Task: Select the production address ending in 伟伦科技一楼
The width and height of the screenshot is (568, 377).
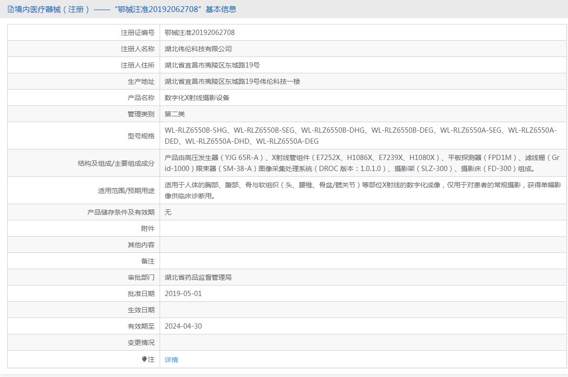Action: pyautogui.click(x=232, y=81)
